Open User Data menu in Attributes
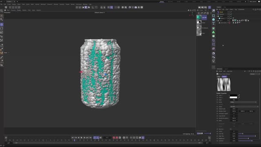 click(229, 71)
